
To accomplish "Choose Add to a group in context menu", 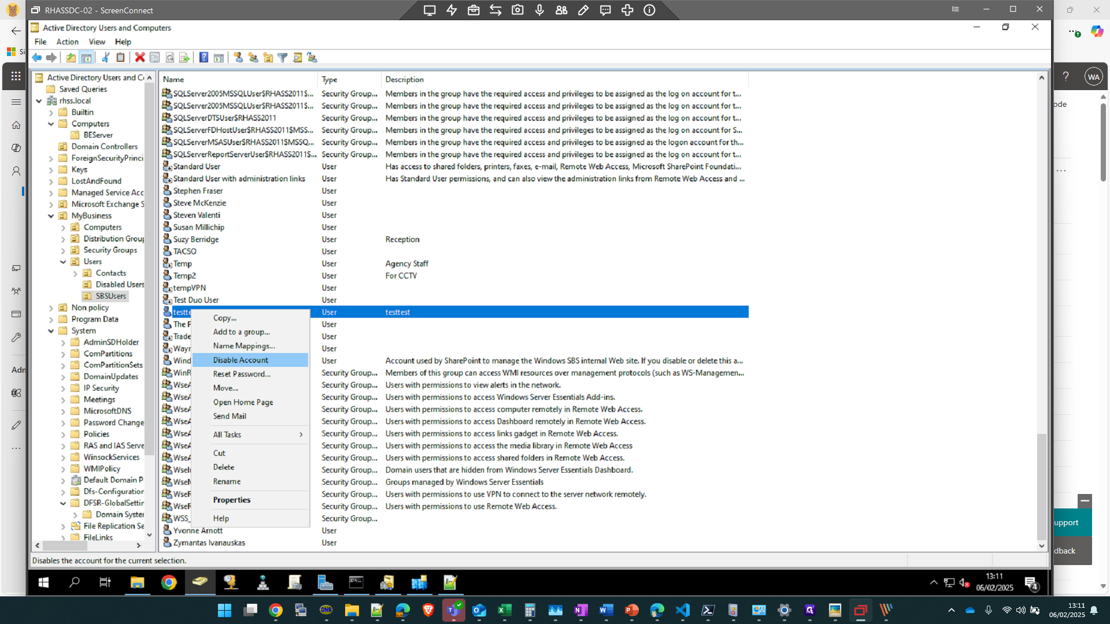I will click(250, 332).
